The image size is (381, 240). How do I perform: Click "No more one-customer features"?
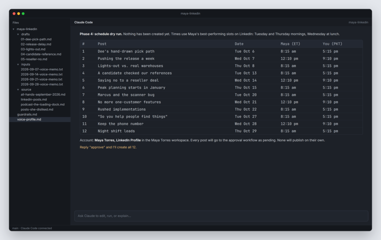click(x=129, y=102)
